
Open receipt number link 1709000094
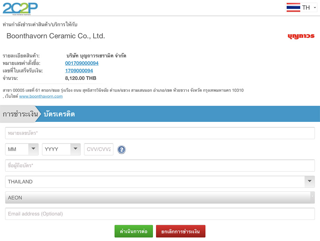[79, 71]
